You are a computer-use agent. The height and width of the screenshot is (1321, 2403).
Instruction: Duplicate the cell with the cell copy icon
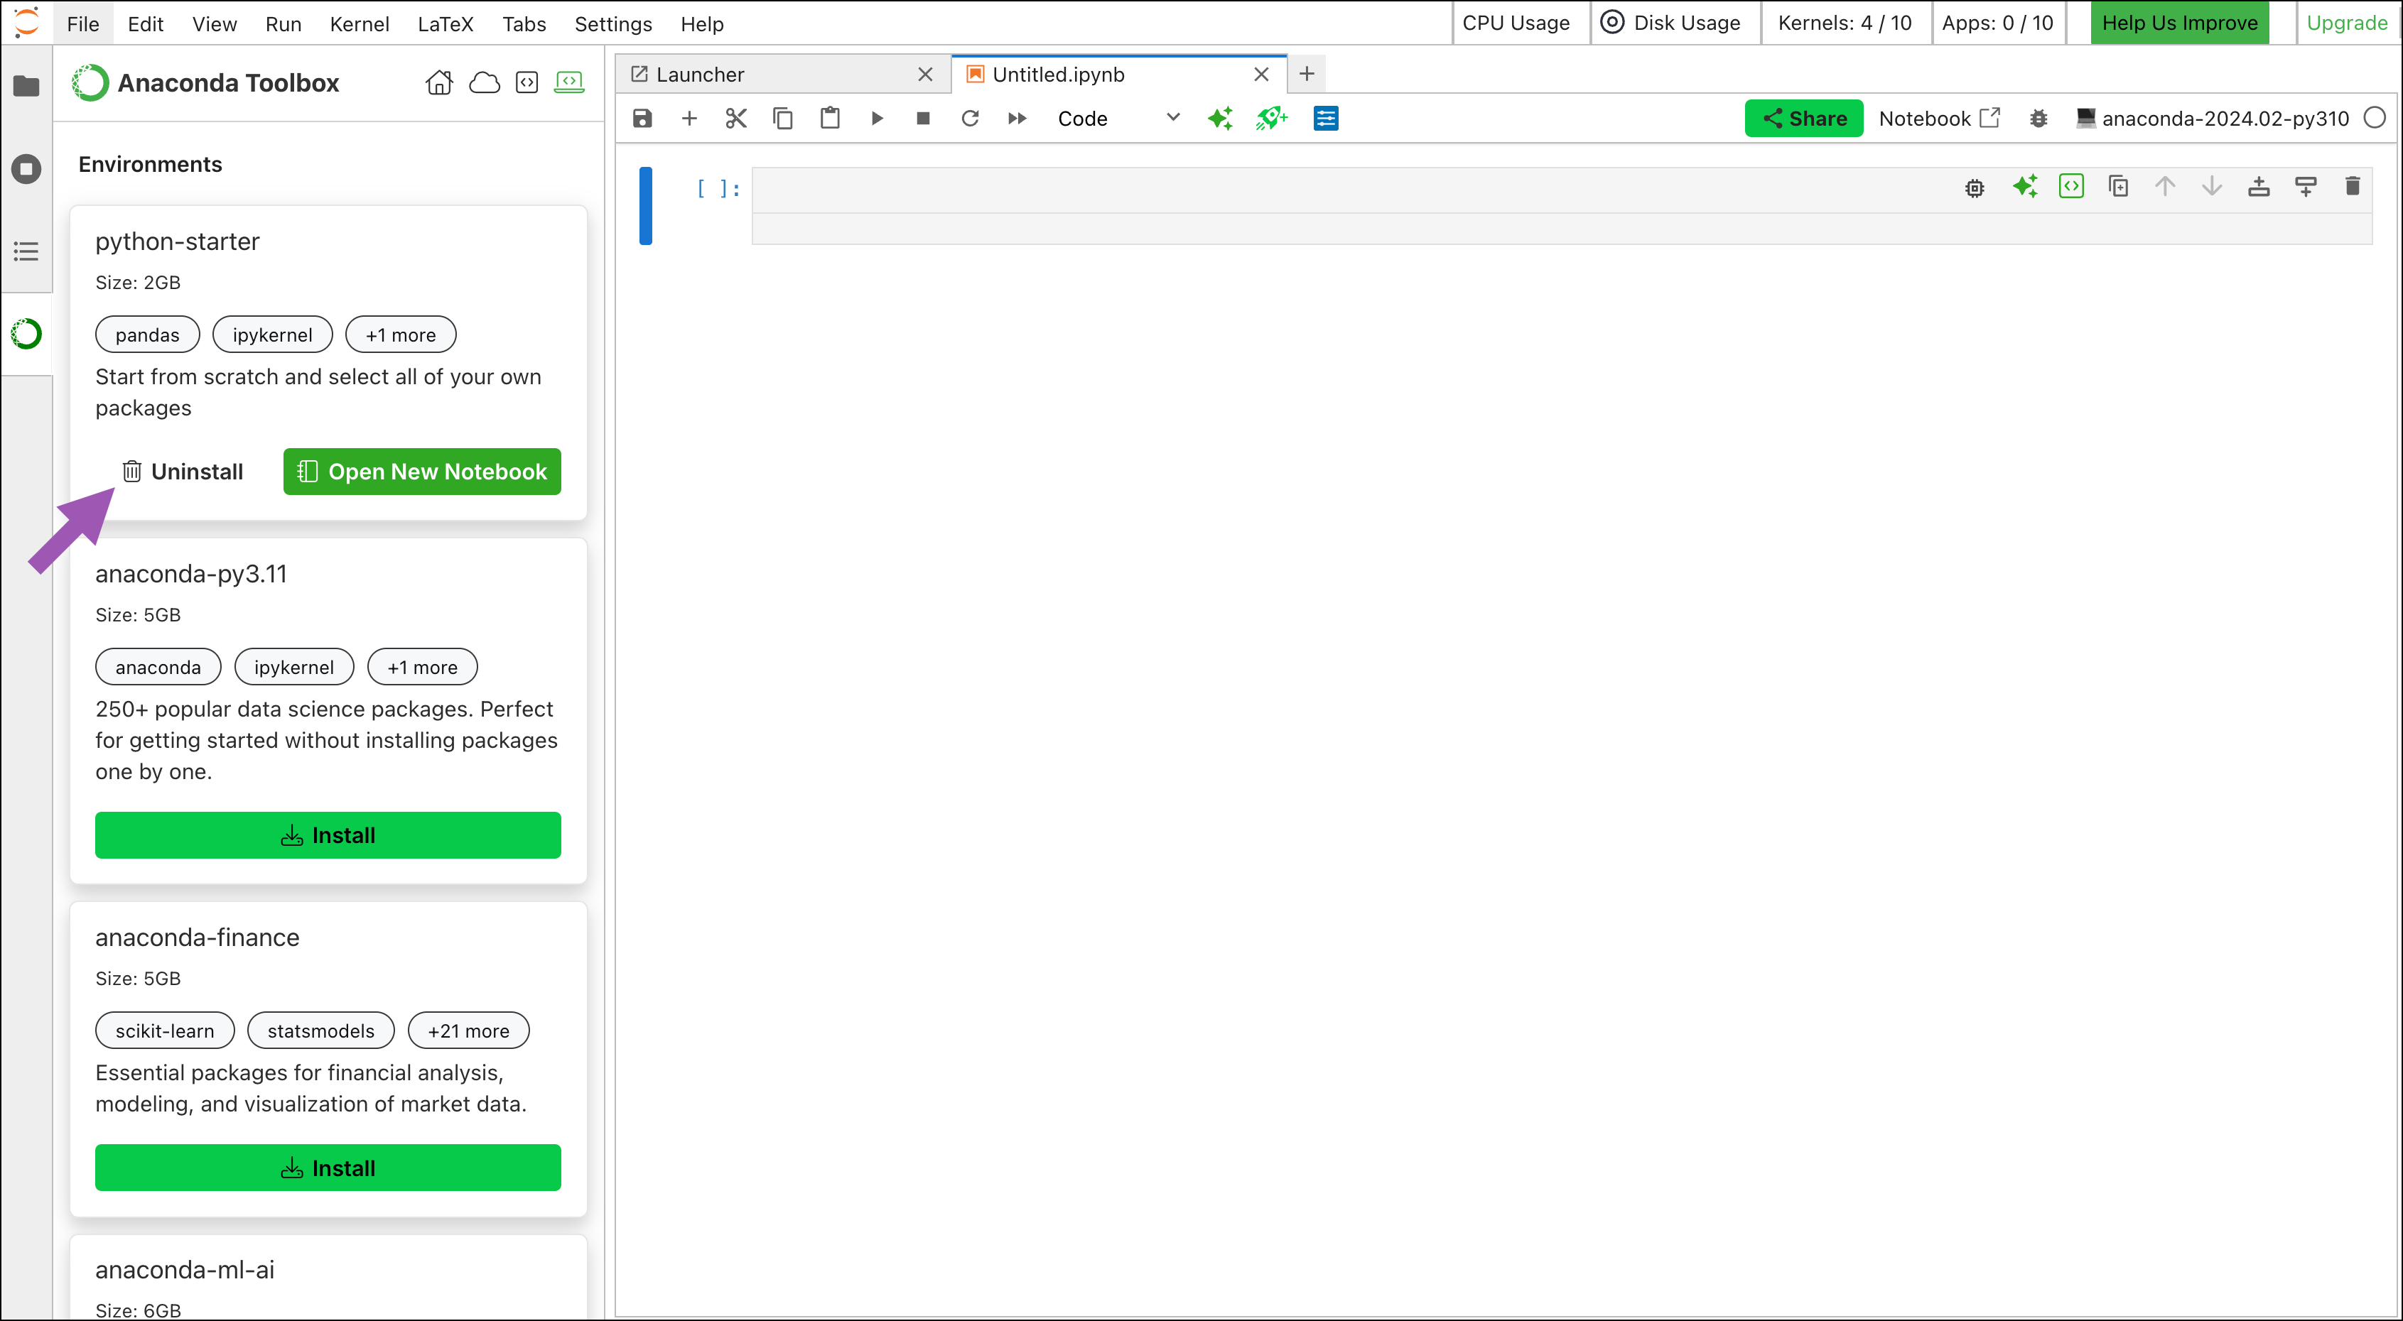(2119, 187)
